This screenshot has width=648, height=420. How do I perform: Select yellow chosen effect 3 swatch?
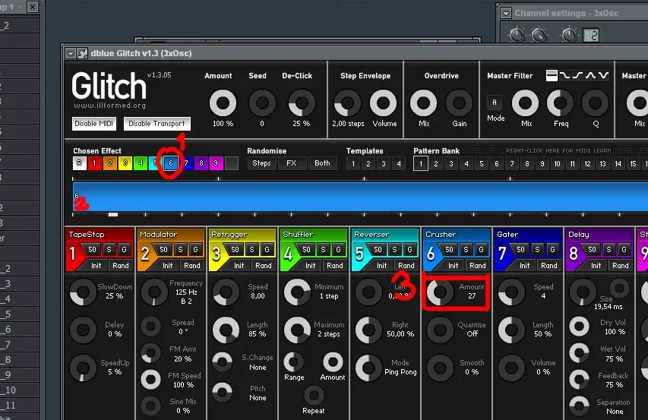click(x=125, y=163)
